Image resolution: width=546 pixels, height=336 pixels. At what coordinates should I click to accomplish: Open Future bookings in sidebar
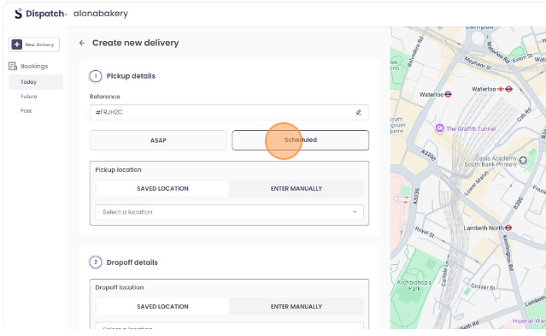coord(28,97)
